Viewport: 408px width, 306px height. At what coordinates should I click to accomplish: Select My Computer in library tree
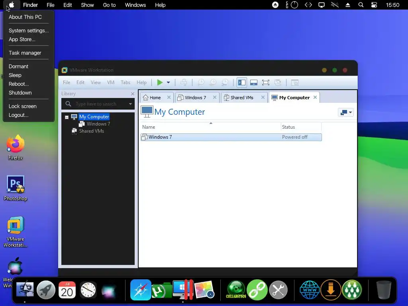point(94,117)
